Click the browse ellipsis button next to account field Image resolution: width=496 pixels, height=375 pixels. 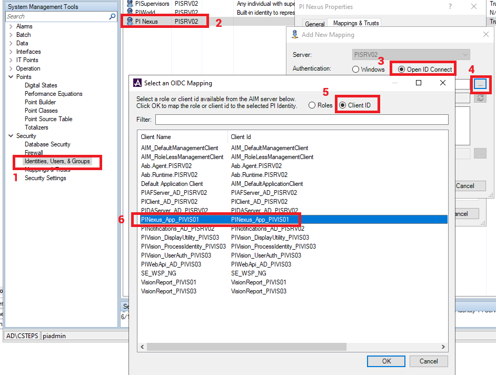coord(480,84)
